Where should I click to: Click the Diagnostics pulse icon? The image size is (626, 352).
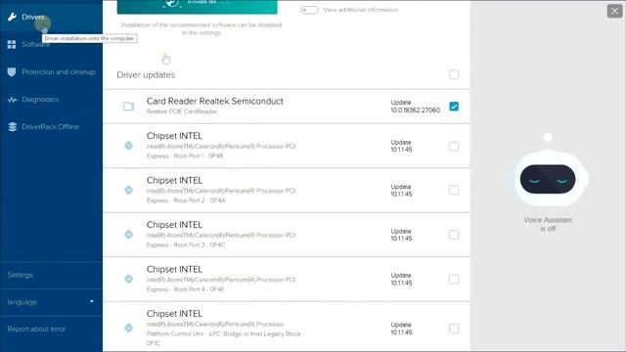pos(12,100)
